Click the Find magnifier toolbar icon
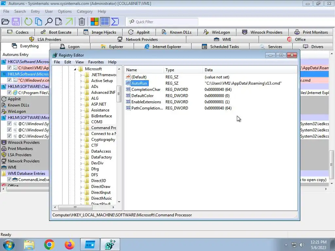335x251 pixels. coord(48,22)
